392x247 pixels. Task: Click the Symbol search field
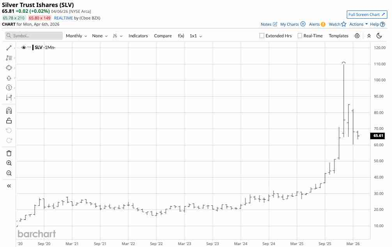pyautogui.click(x=34, y=36)
